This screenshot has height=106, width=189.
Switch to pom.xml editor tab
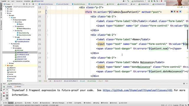[63, 4]
